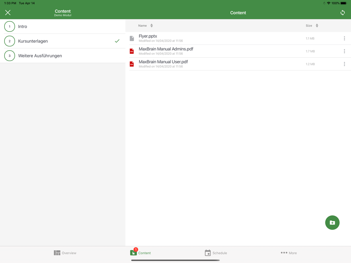Open the MaxBrain Manual User.pdf file name

163,62
